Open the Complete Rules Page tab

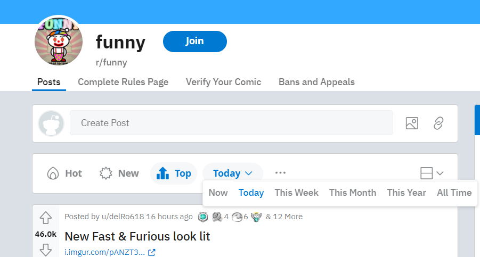tap(123, 82)
